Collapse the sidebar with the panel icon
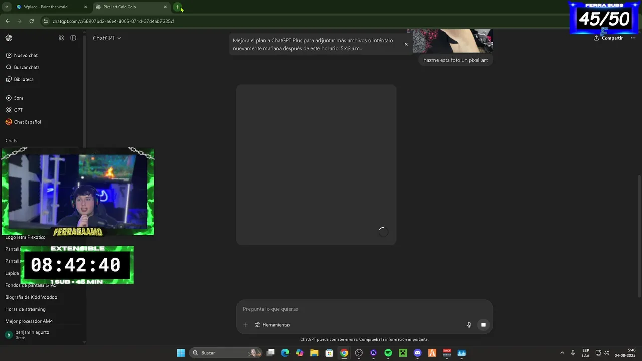 click(73, 38)
